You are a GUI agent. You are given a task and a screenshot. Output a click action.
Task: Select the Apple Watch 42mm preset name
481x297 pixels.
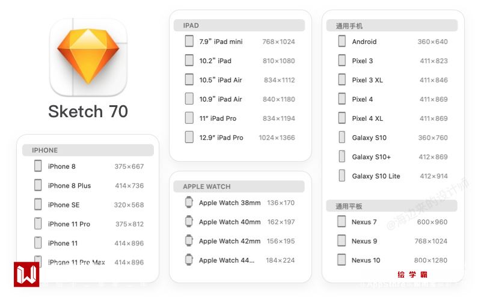230,241
